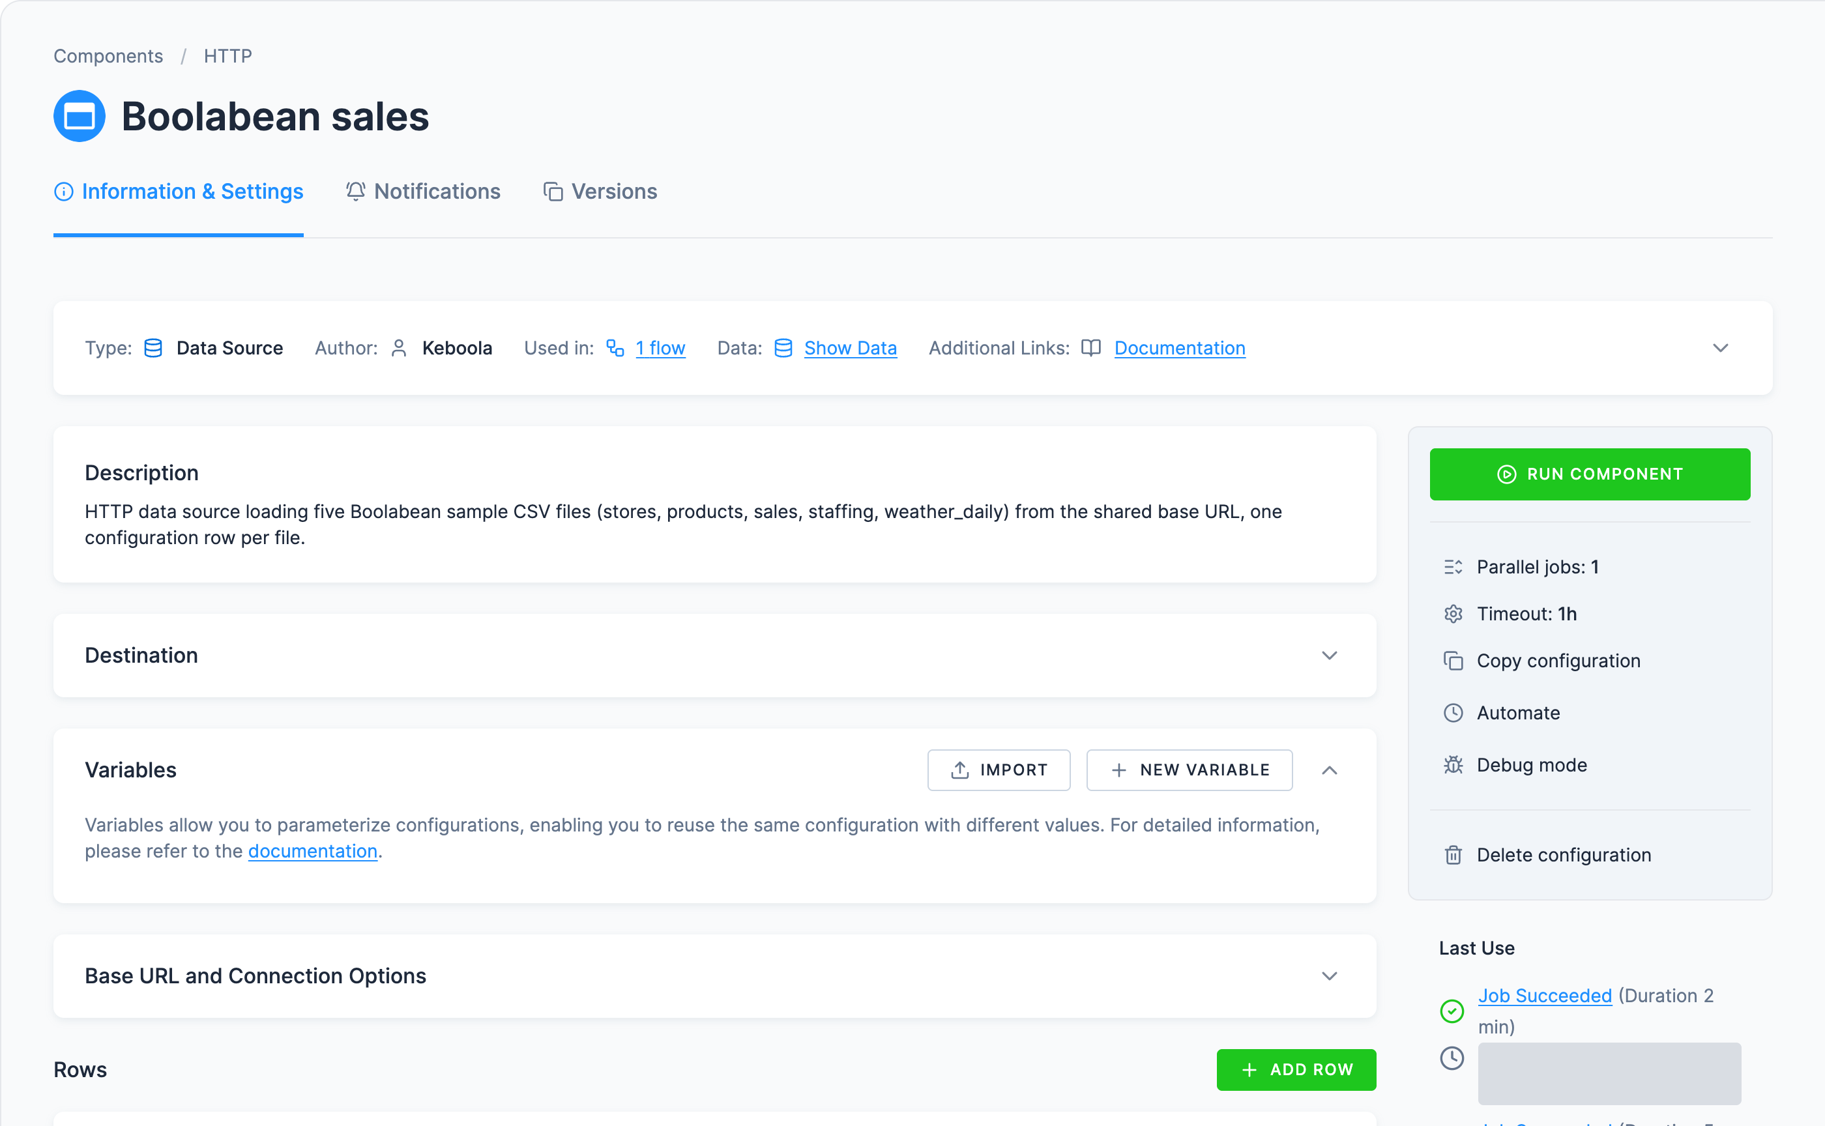Switch to the Versions tab
The height and width of the screenshot is (1126, 1825).
point(600,192)
